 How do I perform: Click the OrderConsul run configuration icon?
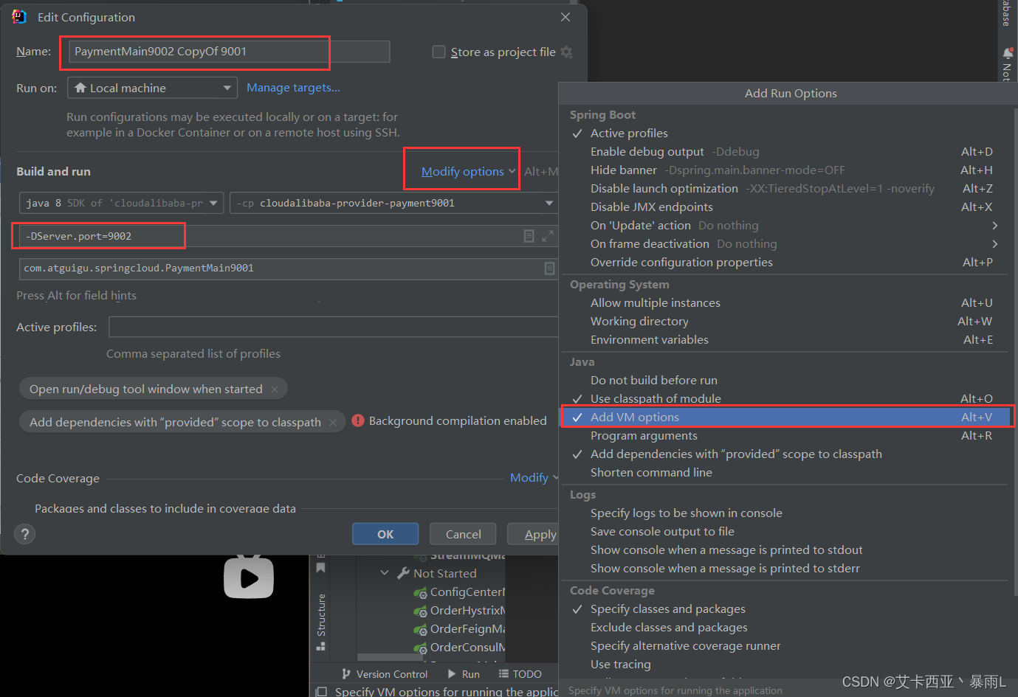coord(420,648)
